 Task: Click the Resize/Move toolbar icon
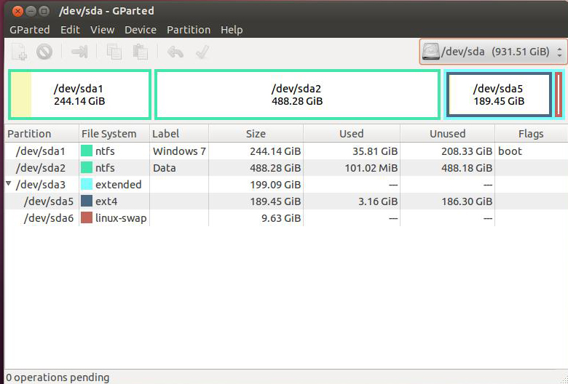79,52
